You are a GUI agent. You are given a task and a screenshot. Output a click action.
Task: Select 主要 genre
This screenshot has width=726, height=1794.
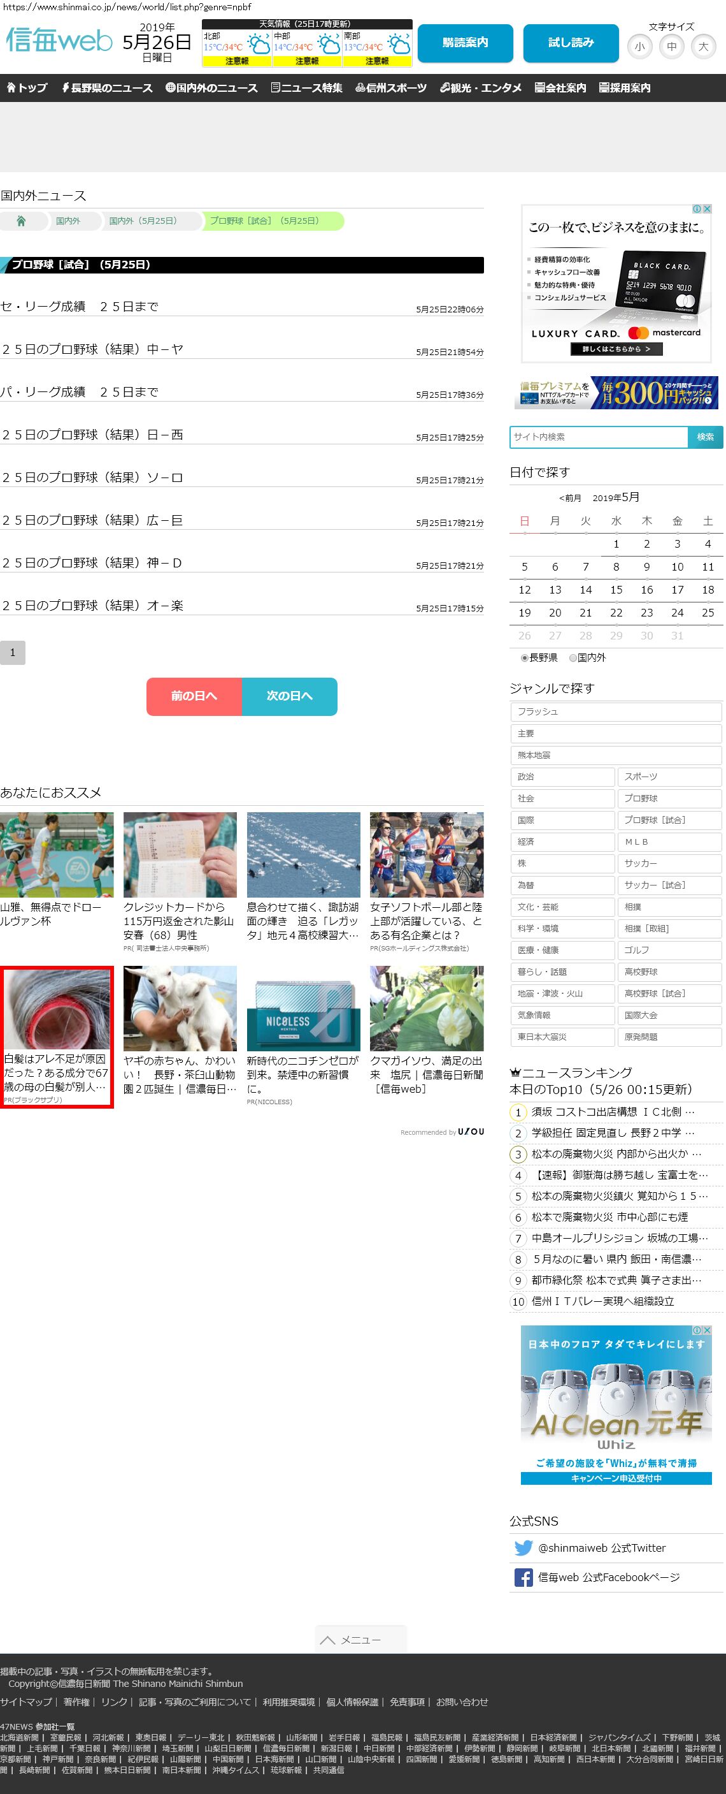point(615,733)
